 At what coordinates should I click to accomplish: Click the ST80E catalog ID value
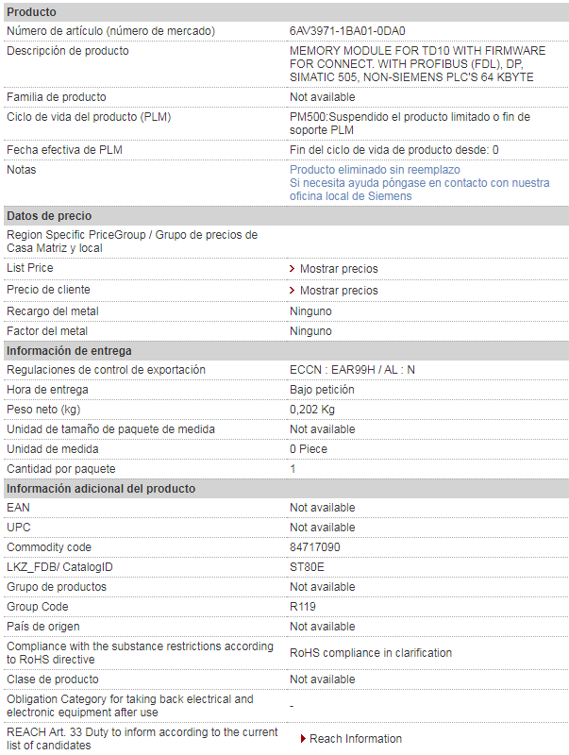coord(307,567)
